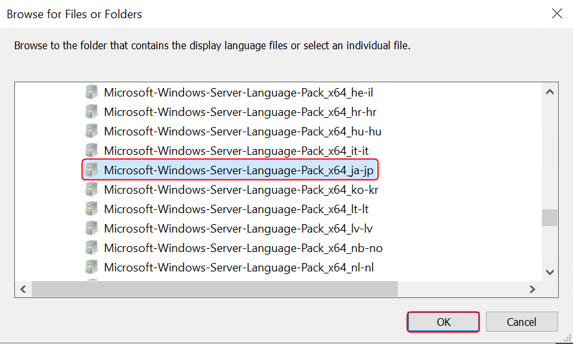Close the Browse for Files or Folders dialog

click(557, 14)
